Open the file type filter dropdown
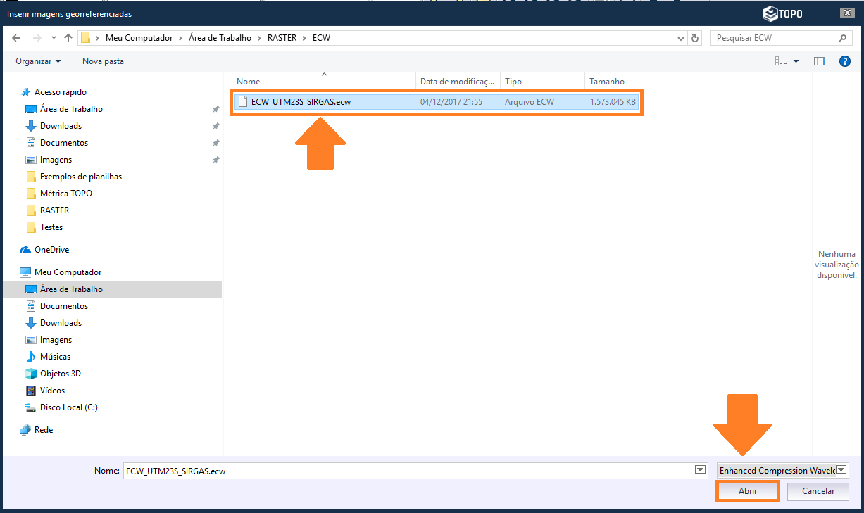Viewport: 864px width, 513px height. click(841, 470)
